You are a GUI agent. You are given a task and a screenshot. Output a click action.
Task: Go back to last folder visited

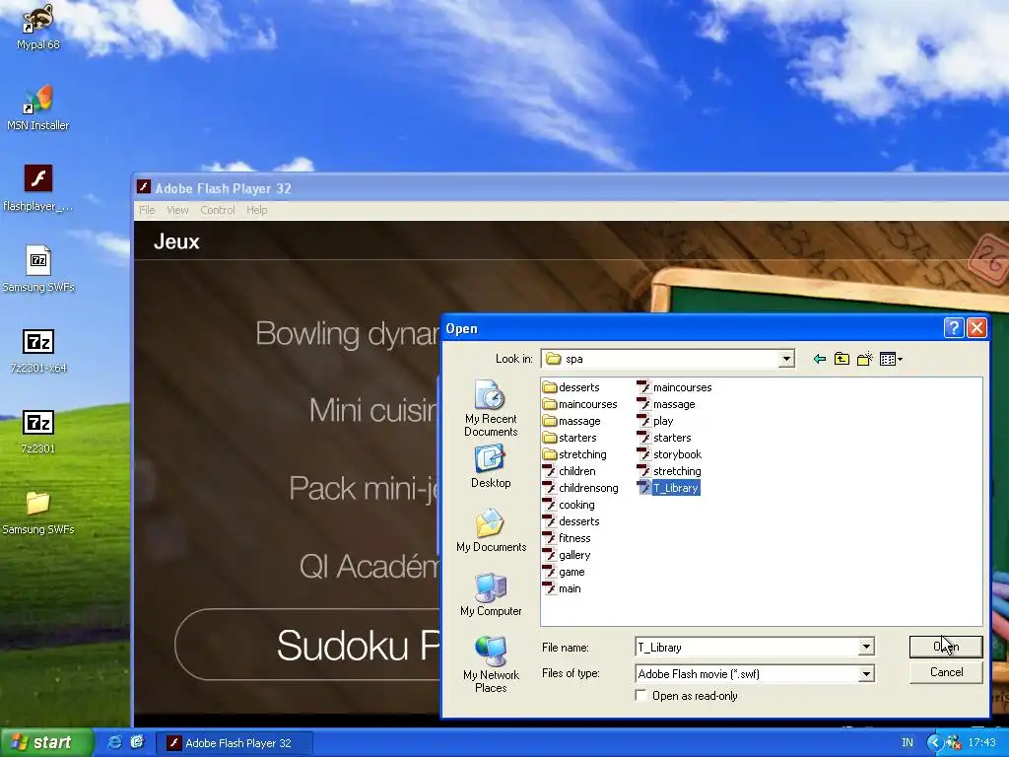pyautogui.click(x=819, y=359)
